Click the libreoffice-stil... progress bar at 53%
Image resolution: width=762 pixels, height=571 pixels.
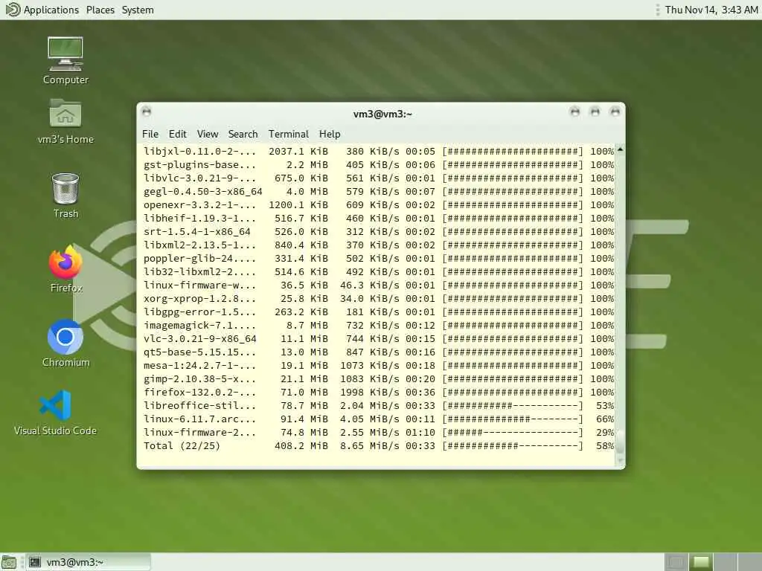pyautogui.click(x=513, y=405)
